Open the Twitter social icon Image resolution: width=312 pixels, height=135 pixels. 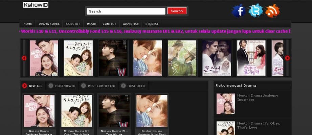[255, 10]
